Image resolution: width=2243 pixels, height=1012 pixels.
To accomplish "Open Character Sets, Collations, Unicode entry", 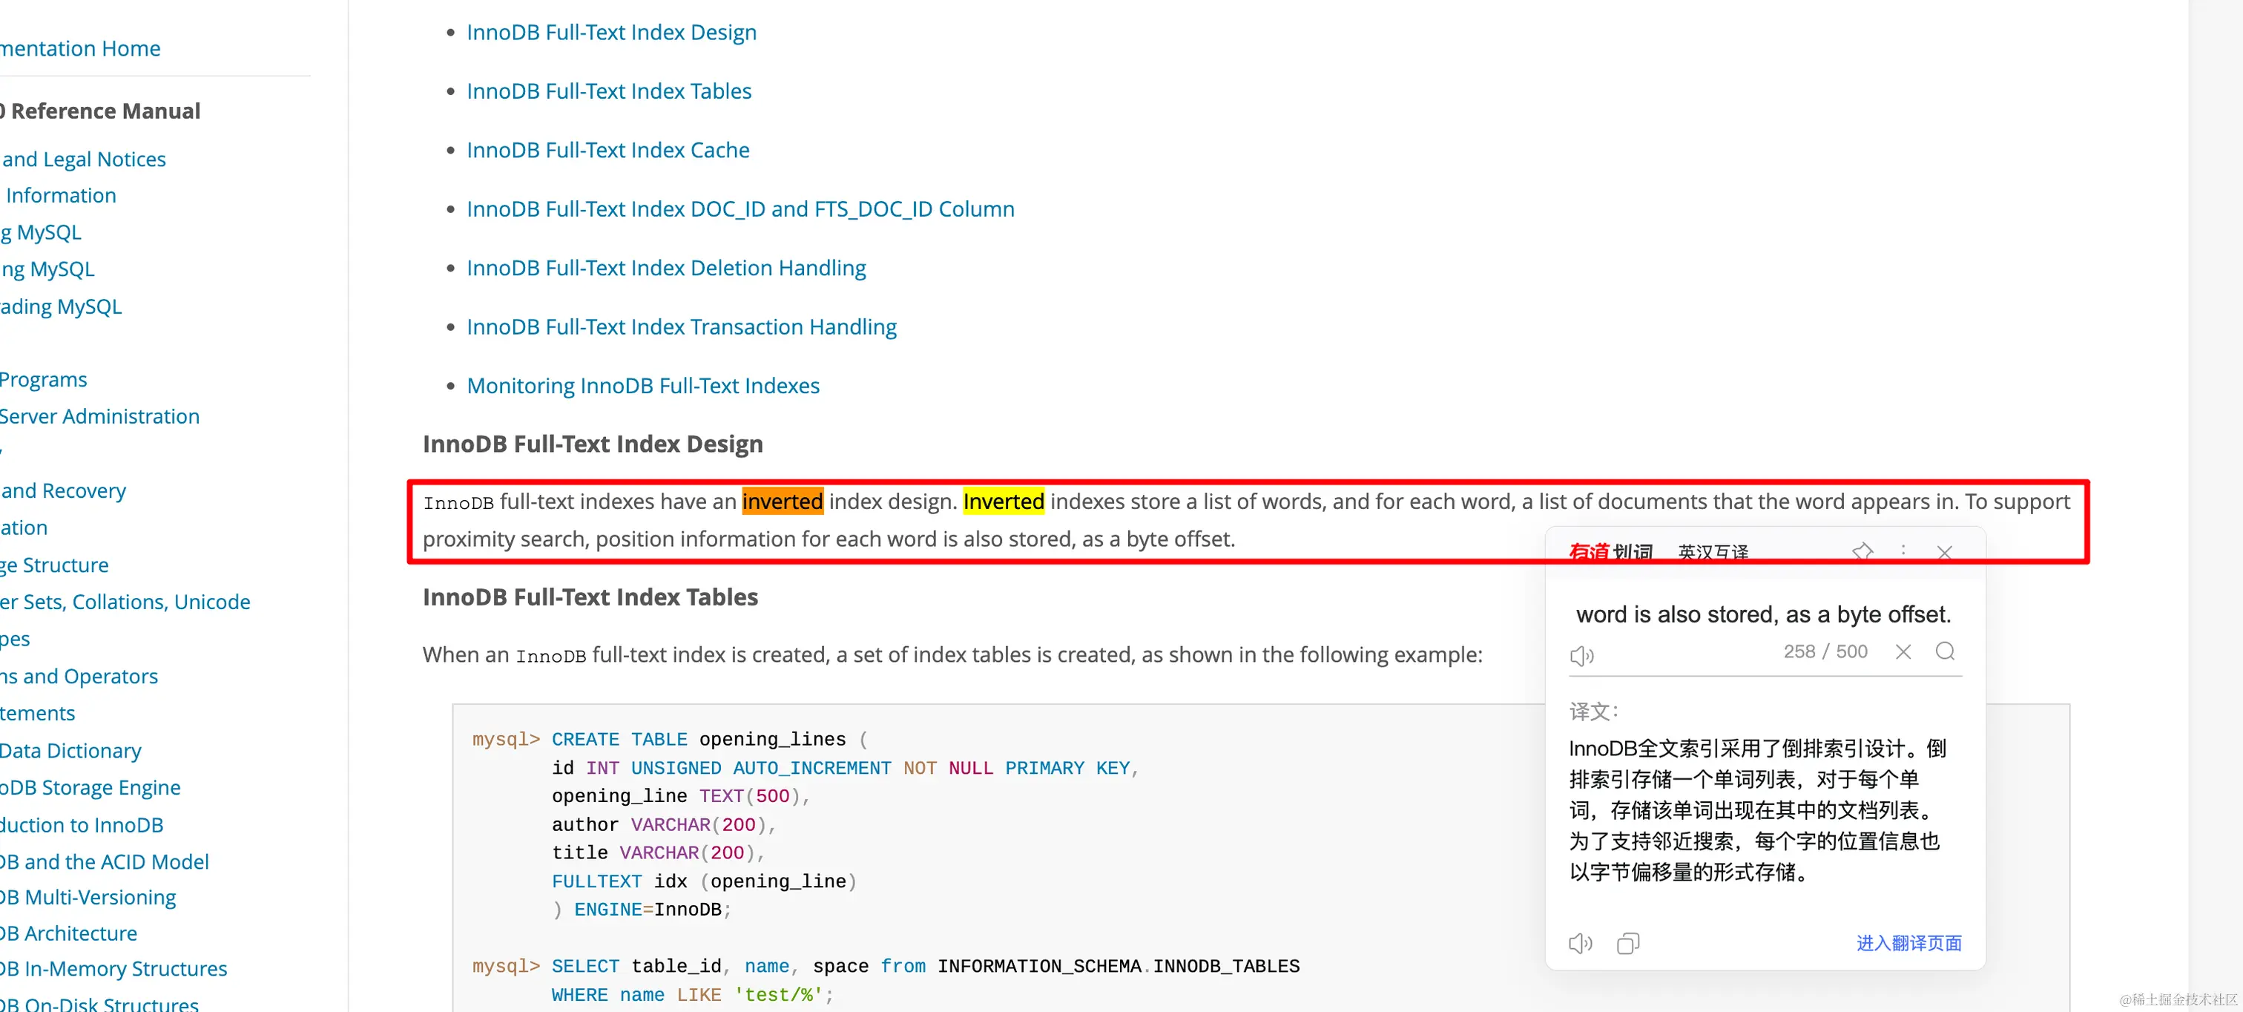I will tap(125, 602).
